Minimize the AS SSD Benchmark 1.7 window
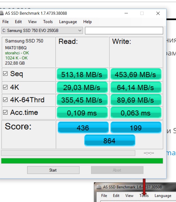Screen dimensions: 176x202 pyautogui.click(x=126, y=13)
